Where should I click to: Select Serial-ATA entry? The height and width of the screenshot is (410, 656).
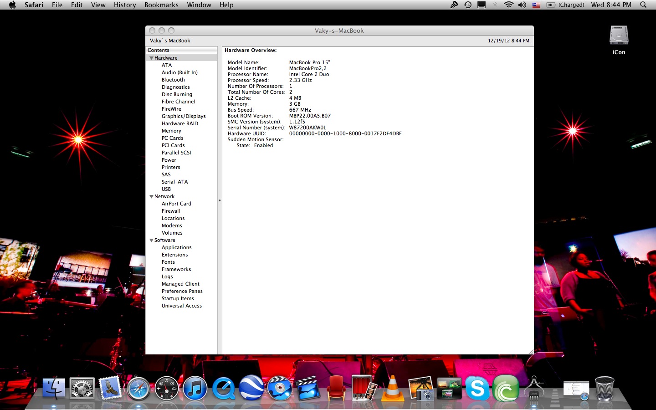point(174,182)
